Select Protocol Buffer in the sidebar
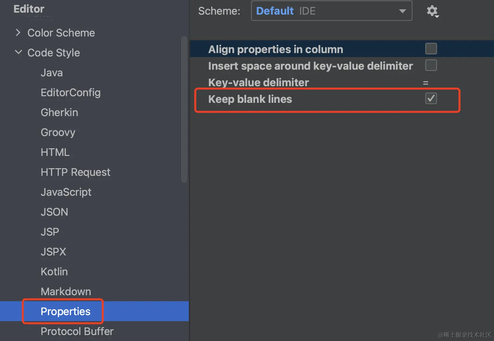This screenshot has height=341, width=494. 77,331
